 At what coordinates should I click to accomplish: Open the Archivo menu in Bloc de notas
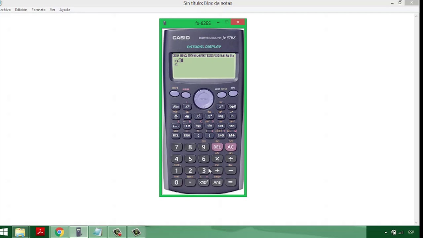coord(5,10)
